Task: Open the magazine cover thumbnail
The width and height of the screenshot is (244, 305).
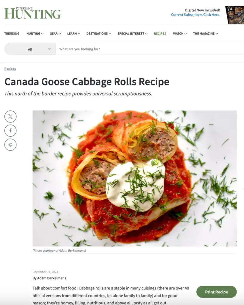Action: tap(234, 15)
